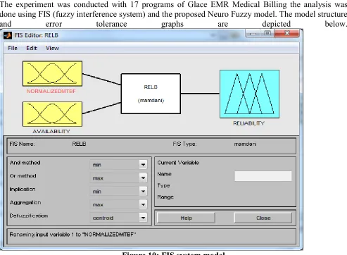Viewport: 347px width, 255px height.
Task: Open the Edit menu
Action: point(32,48)
